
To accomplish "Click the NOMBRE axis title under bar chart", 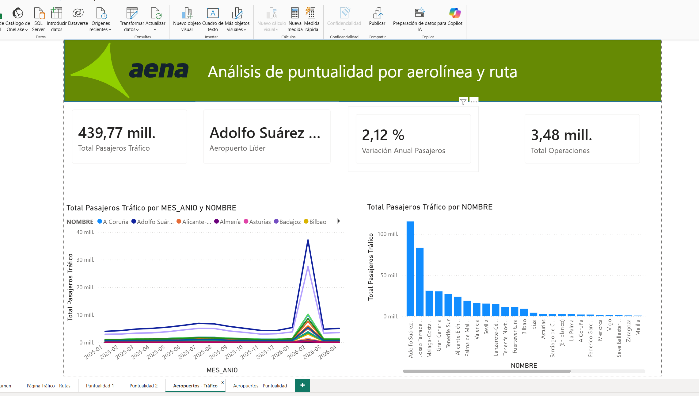I will pos(524,366).
